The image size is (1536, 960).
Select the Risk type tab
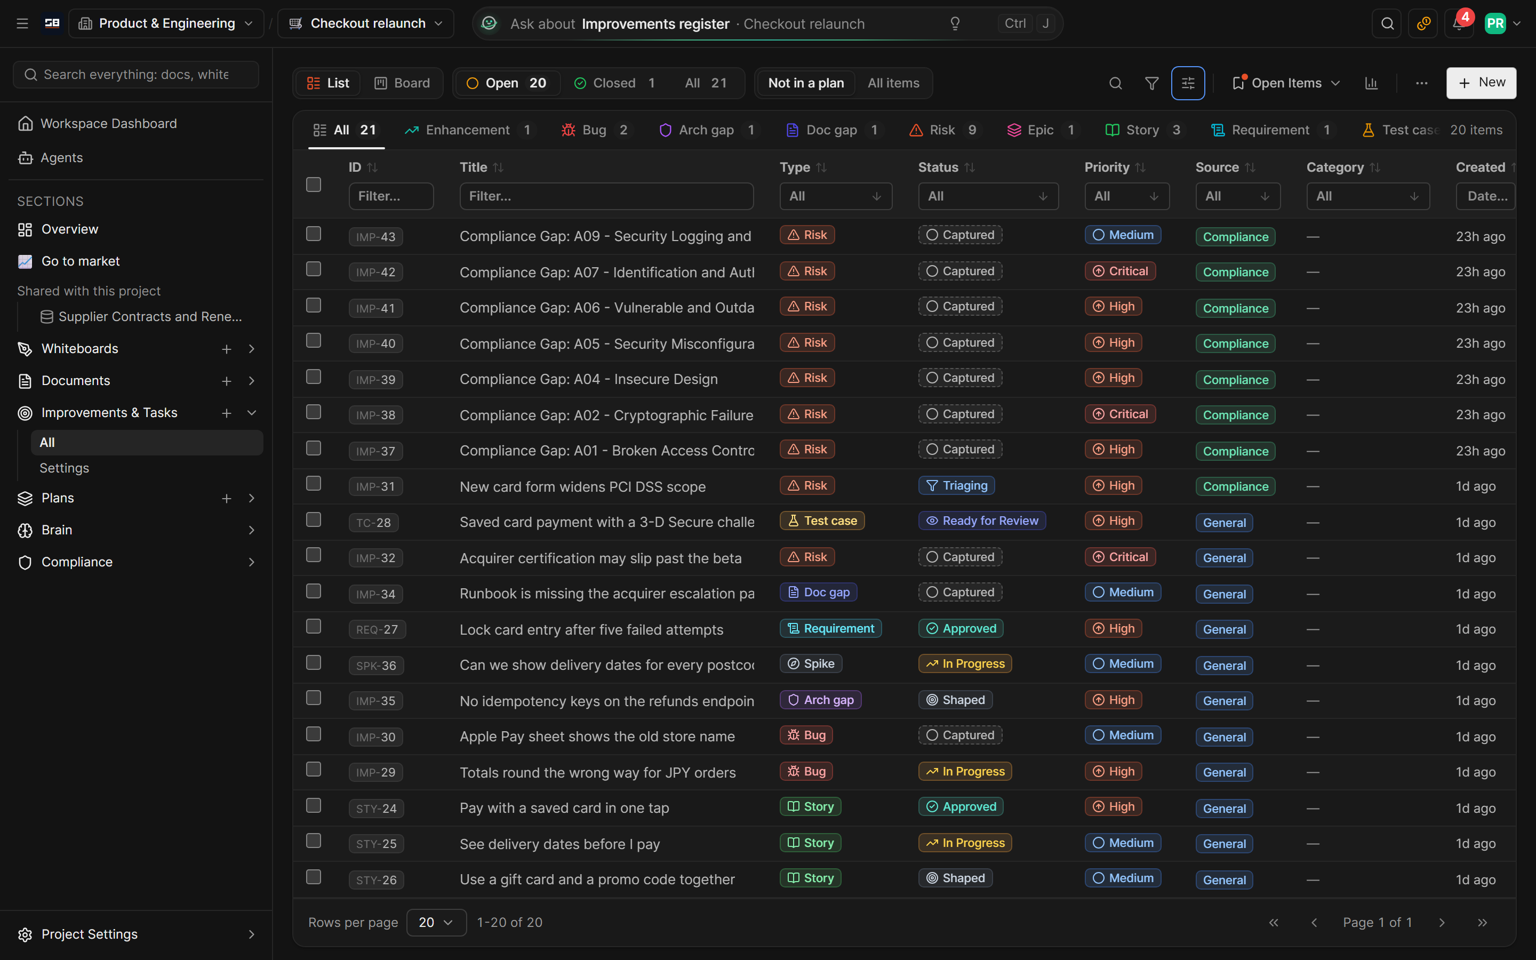[945, 130]
